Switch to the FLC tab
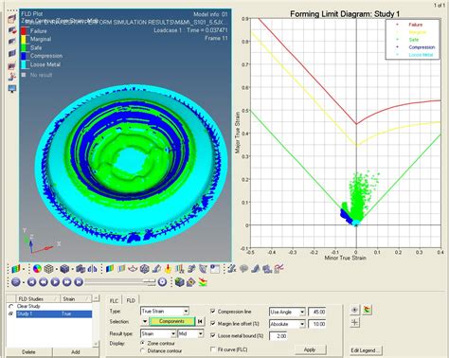Image resolution: width=449 pixels, height=358 pixels. pyautogui.click(x=114, y=300)
